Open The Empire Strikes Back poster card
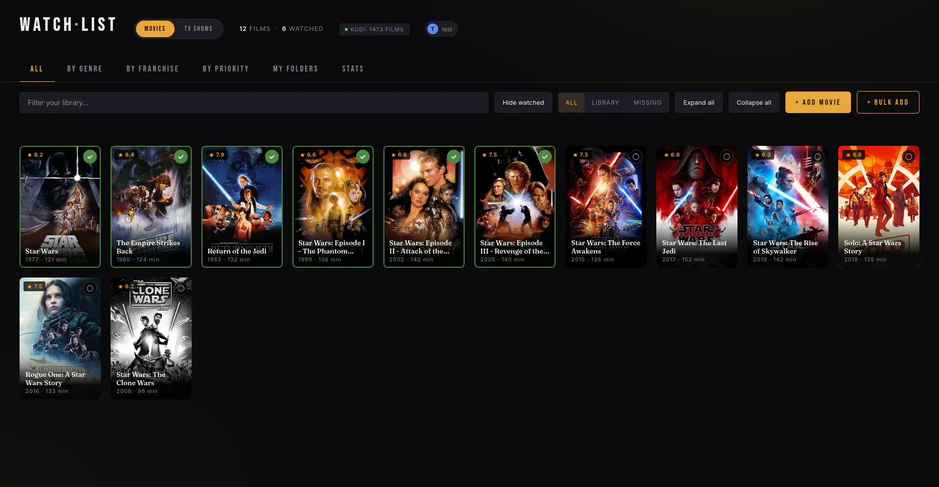 click(x=151, y=207)
